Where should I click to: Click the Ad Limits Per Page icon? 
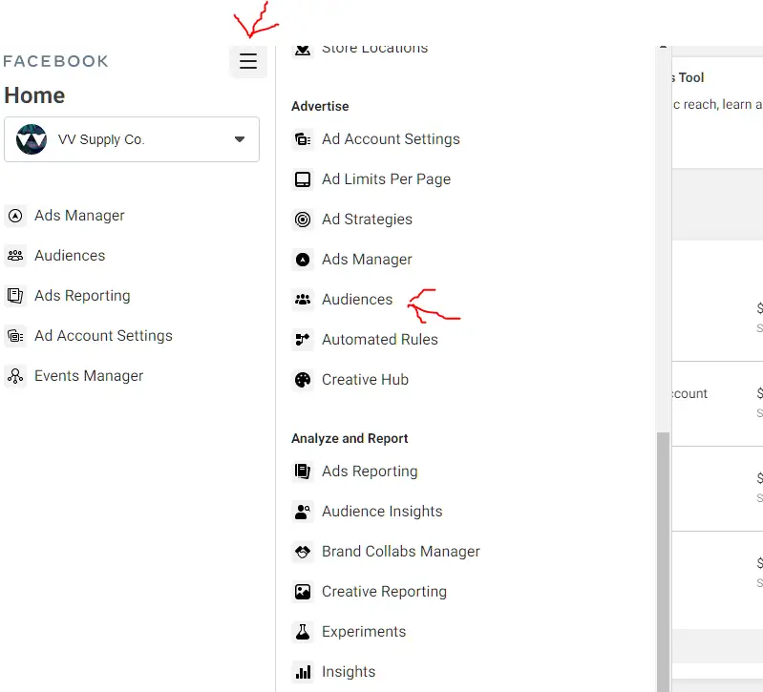coord(303,179)
